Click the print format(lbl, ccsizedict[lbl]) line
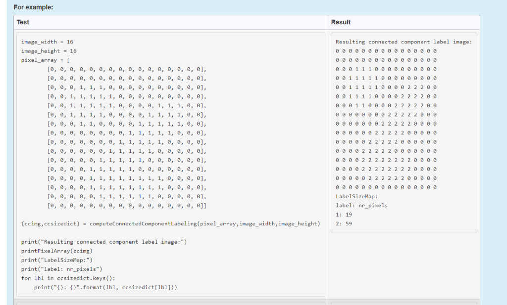The width and height of the screenshot is (507, 305). click(106, 287)
